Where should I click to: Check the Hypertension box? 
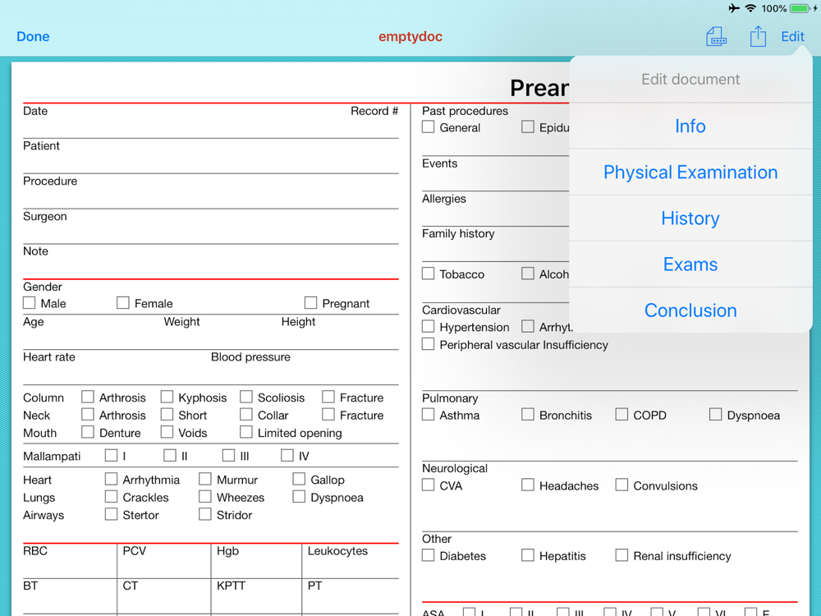pos(429,326)
